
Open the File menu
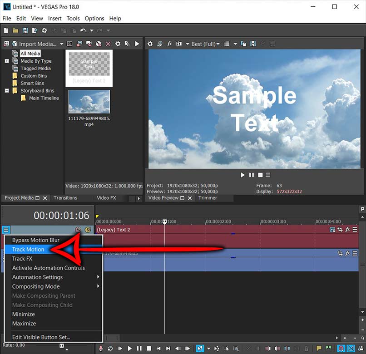coord(7,19)
